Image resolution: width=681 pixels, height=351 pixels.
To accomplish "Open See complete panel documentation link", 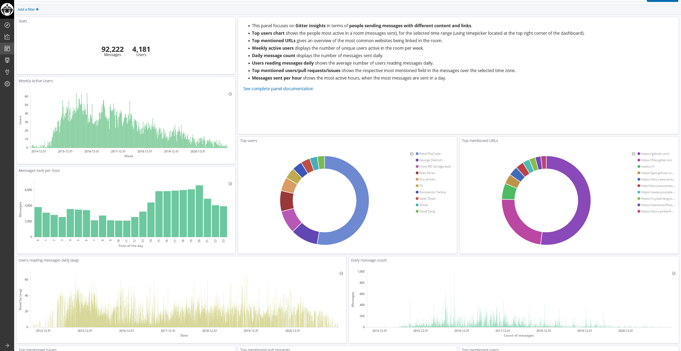I will pos(278,89).
